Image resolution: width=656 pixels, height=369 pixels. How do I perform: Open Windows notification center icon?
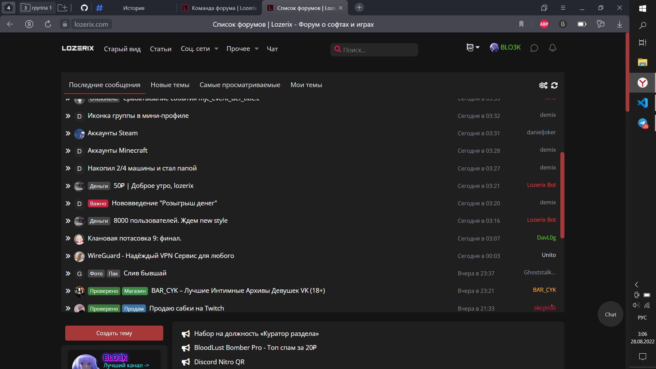pyautogui.click(x=643, y=357)
